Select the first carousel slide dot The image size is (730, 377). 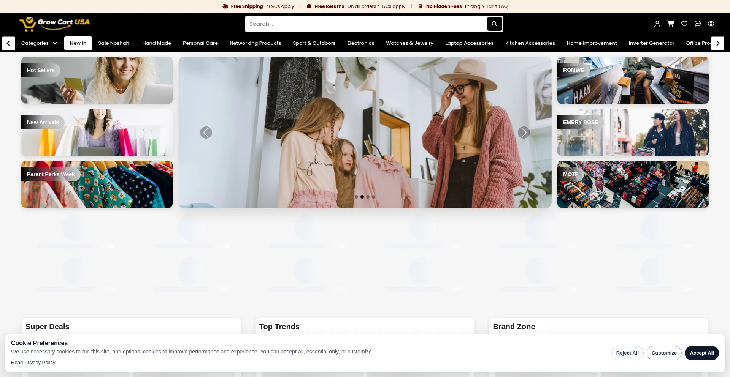click(356, 197)
